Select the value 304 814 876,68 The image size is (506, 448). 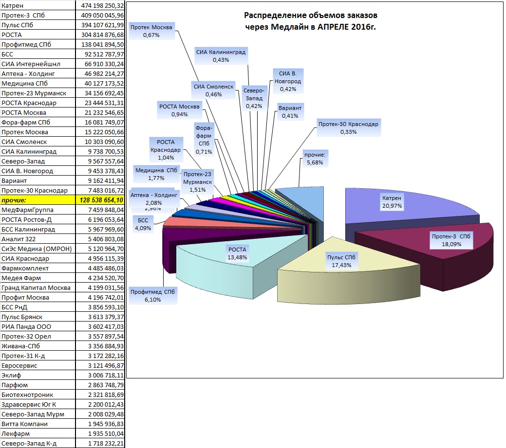tap(100, 35)
